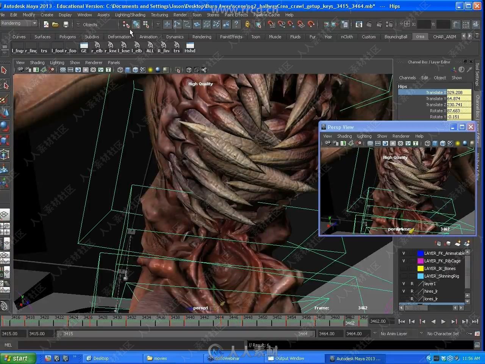Open the Panels menu in main viewport
The image size is (485, 364).
(114, 63)
